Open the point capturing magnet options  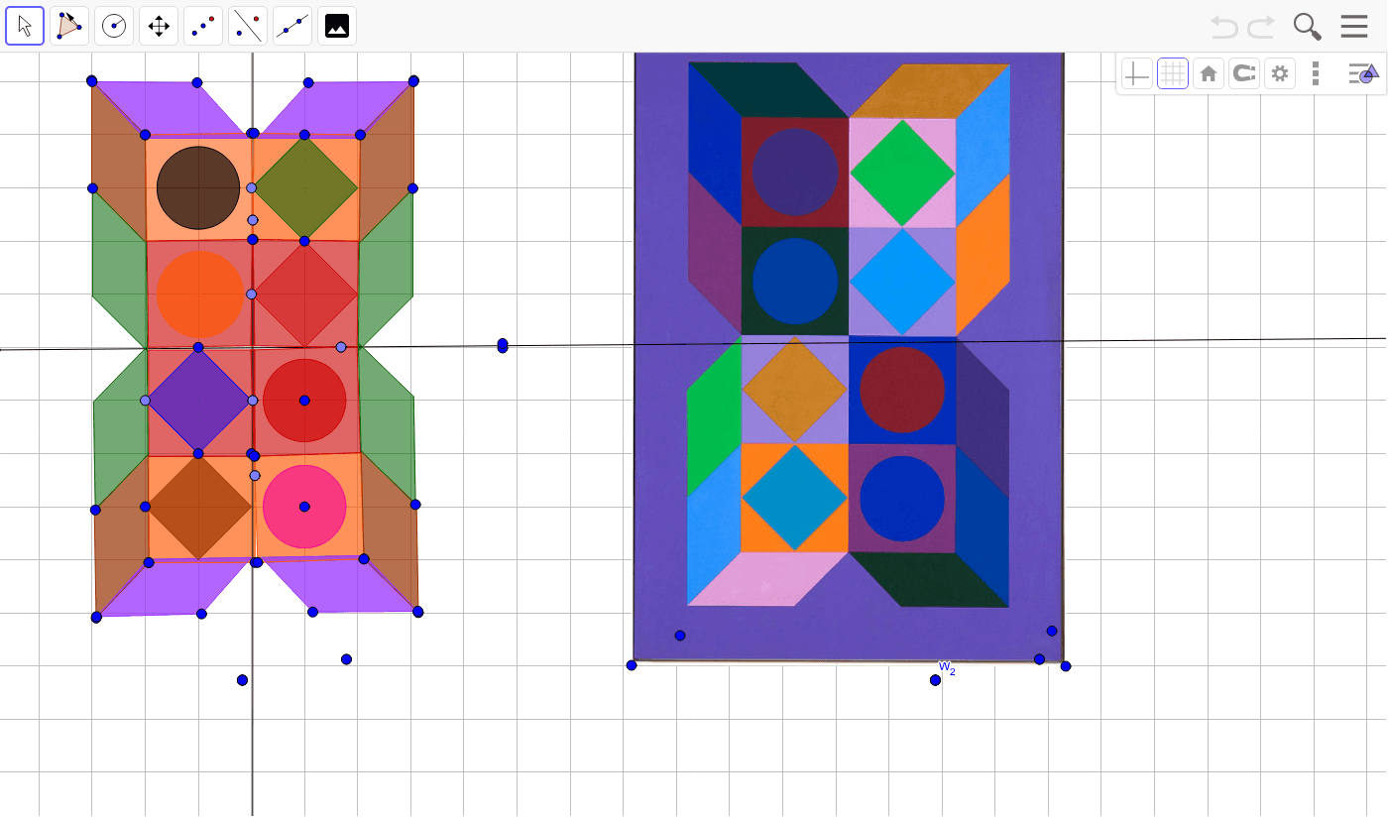[1244, 73]
